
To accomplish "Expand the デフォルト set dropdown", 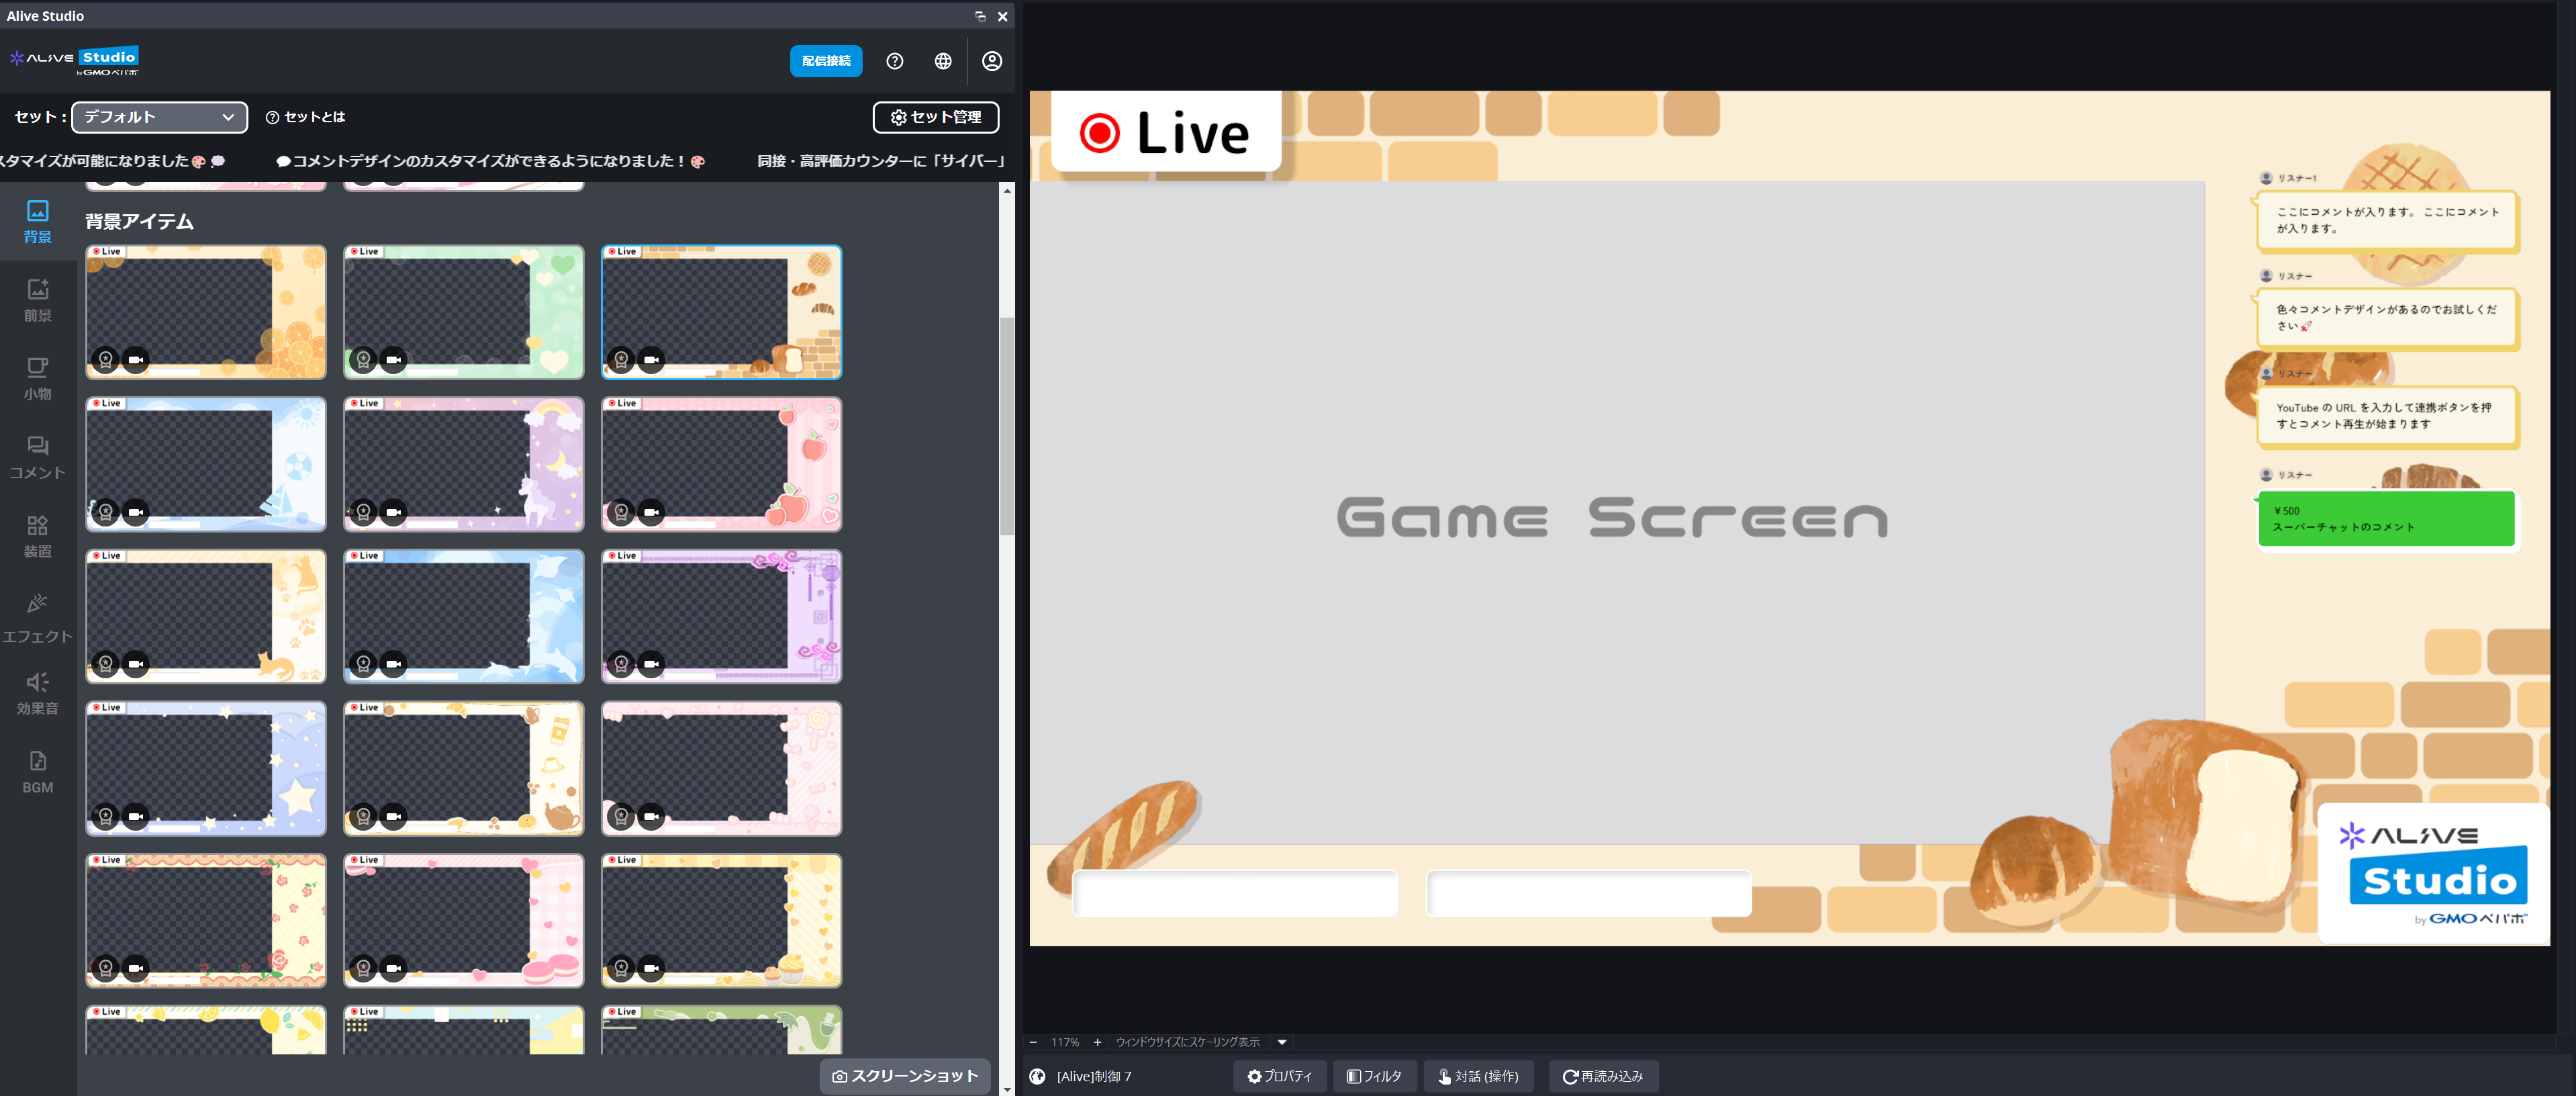I will pyautogui.click(x=159, y=117).
